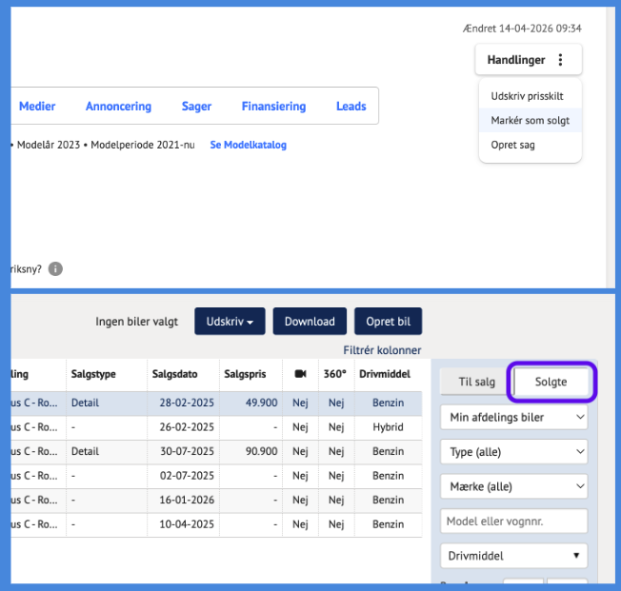This screenshot has width=621, height=591.
Task: Expand the Mærke (alle) dropdown
Action: [x=513, y=486]
